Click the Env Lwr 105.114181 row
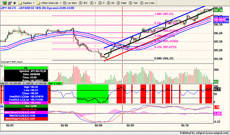This screenshot has width=230, height=135. 26,100
